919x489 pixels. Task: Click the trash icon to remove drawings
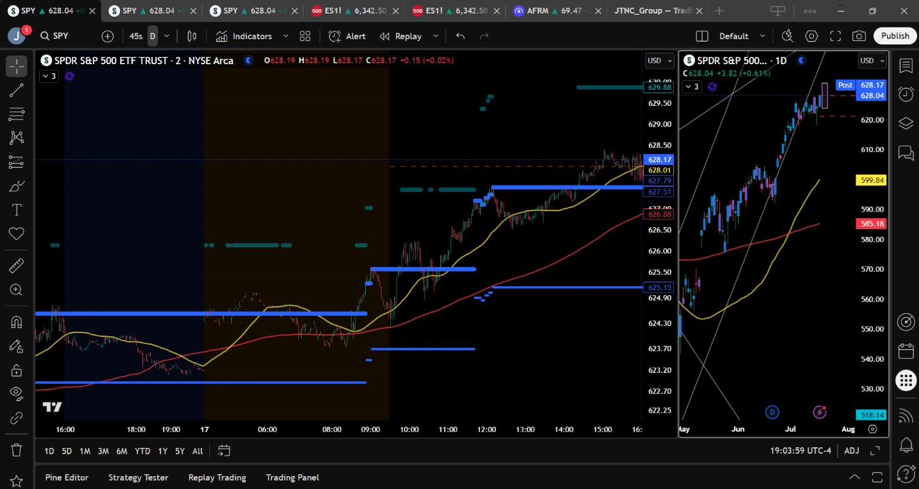[17, 449]
